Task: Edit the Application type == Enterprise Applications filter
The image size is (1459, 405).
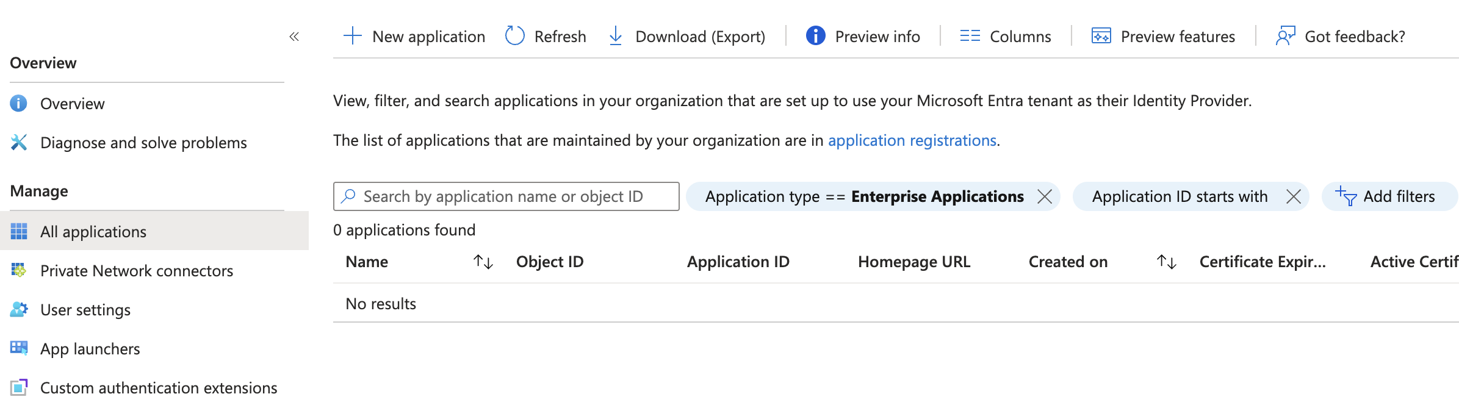Action: tap(864, 196)
